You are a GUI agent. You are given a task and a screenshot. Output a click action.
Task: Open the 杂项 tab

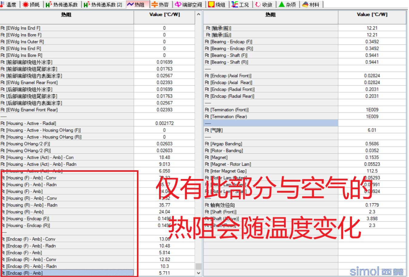point(288,5)
